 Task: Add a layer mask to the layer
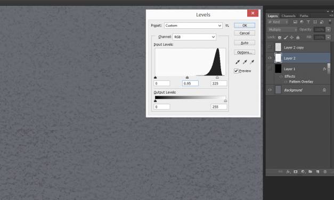(x=296, y=172)
